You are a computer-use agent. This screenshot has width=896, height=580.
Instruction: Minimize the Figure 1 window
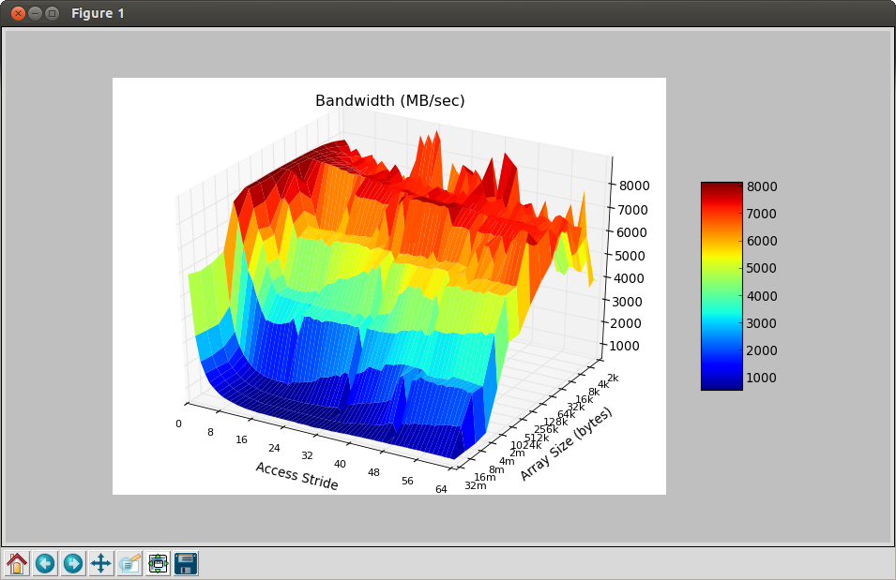(x=35, y=13)
